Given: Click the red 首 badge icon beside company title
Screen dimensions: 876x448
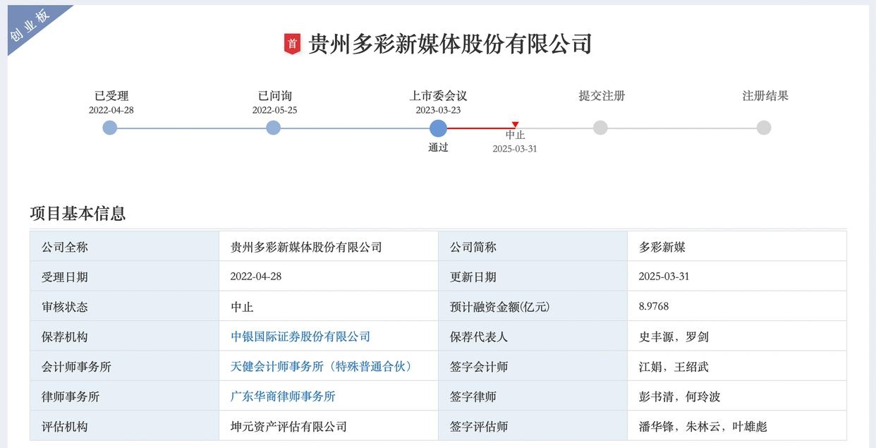Looking at the screenshot, I should pos(292,44).
